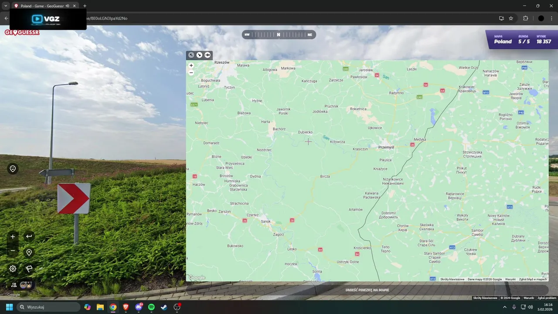This screenshot has height=314, width=558.
Task: Click Rzeszów on the map
Action: (222, 62)
